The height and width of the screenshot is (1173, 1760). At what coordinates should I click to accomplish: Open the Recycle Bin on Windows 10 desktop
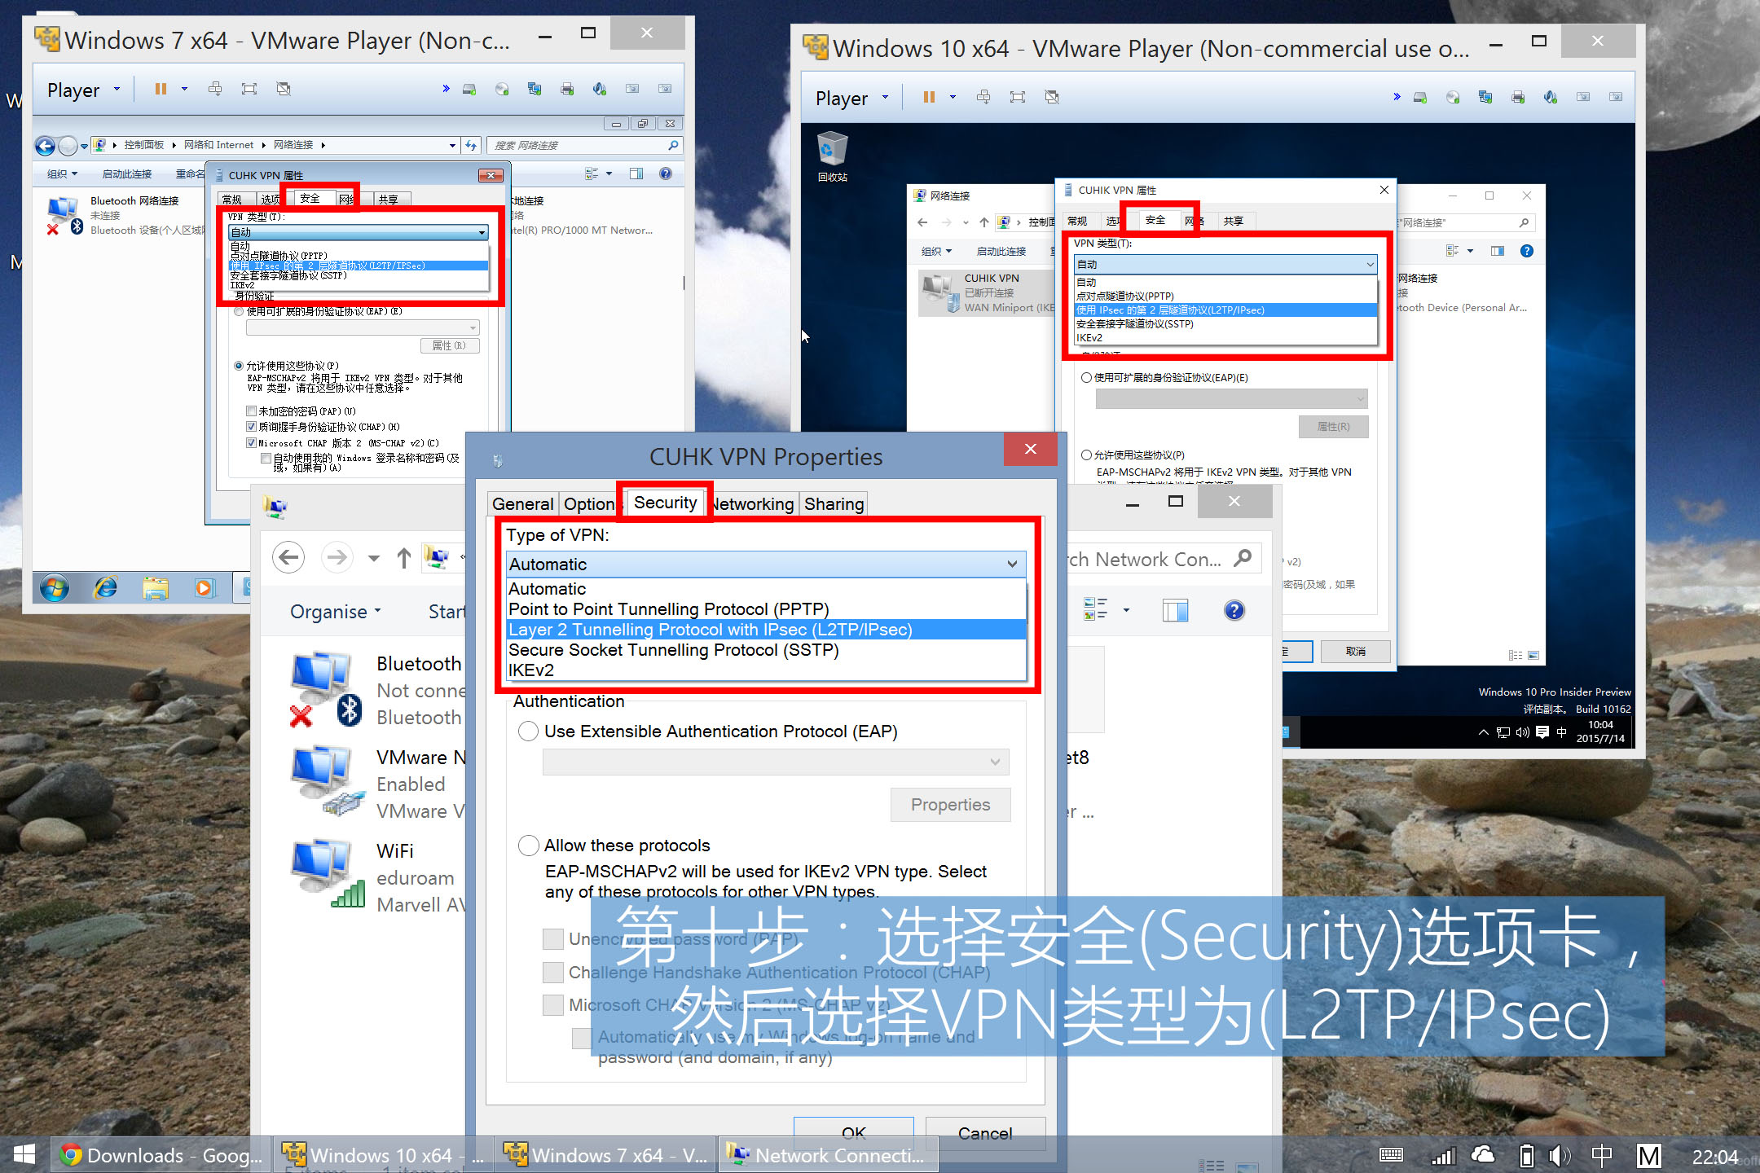pyautogui.click(x=832, y=156)
